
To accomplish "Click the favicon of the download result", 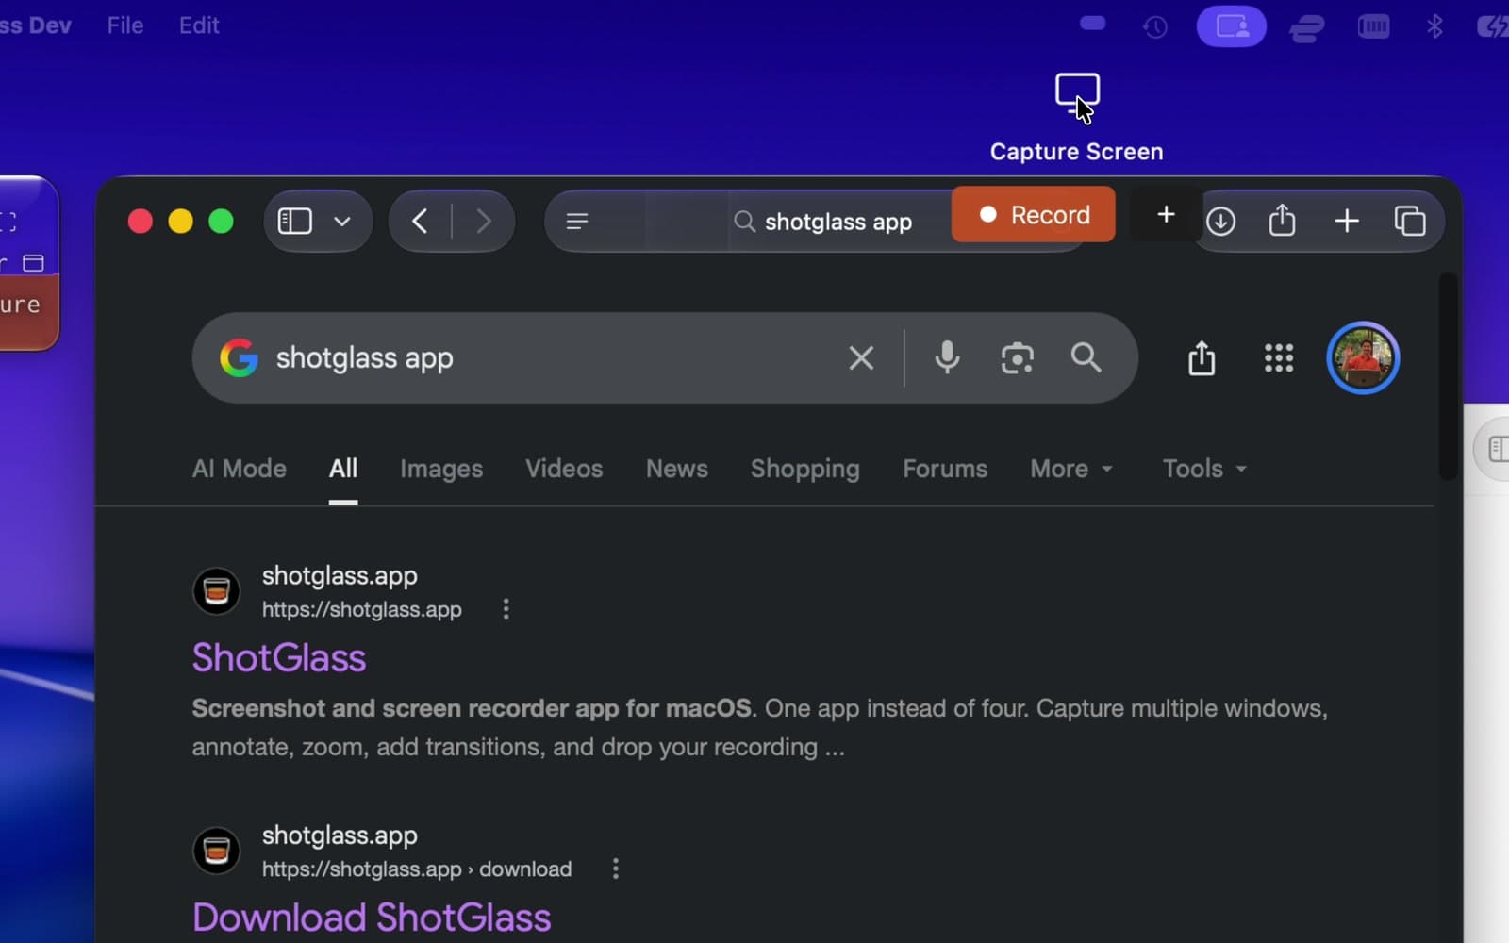I will coord(217,851).
